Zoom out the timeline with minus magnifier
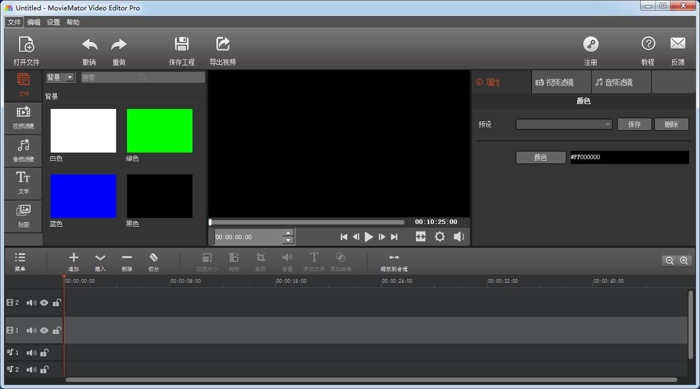The width and height of the screenshot is (700, 389). point(669,261)
